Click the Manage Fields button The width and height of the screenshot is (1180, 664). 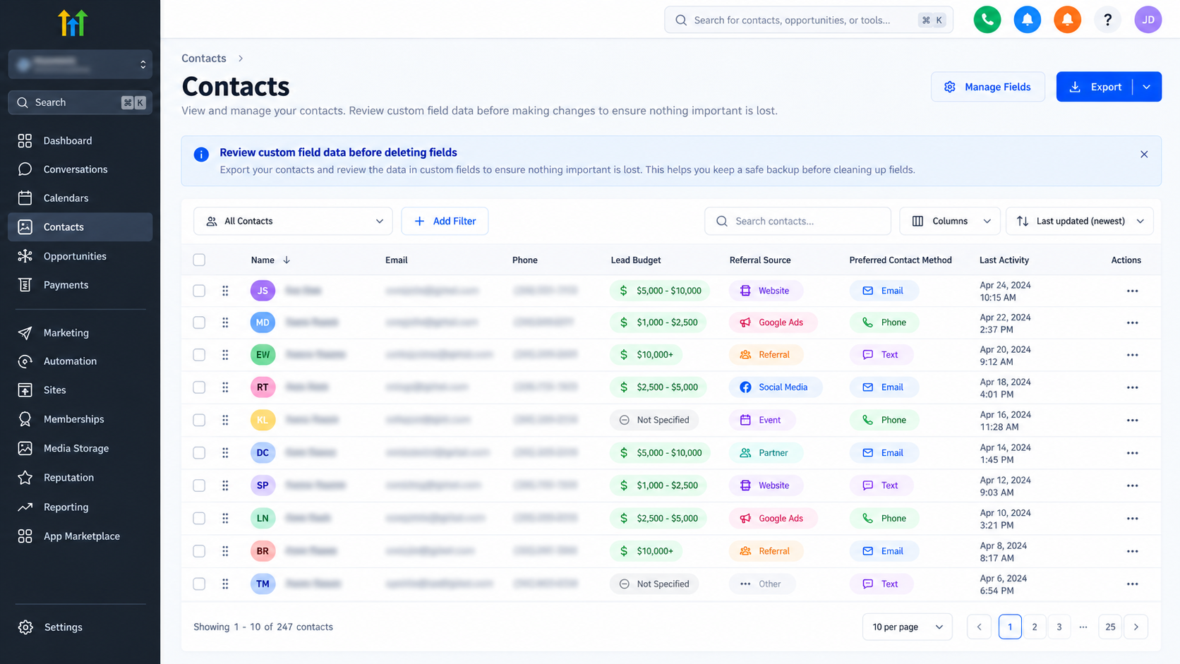click(987, 87)
